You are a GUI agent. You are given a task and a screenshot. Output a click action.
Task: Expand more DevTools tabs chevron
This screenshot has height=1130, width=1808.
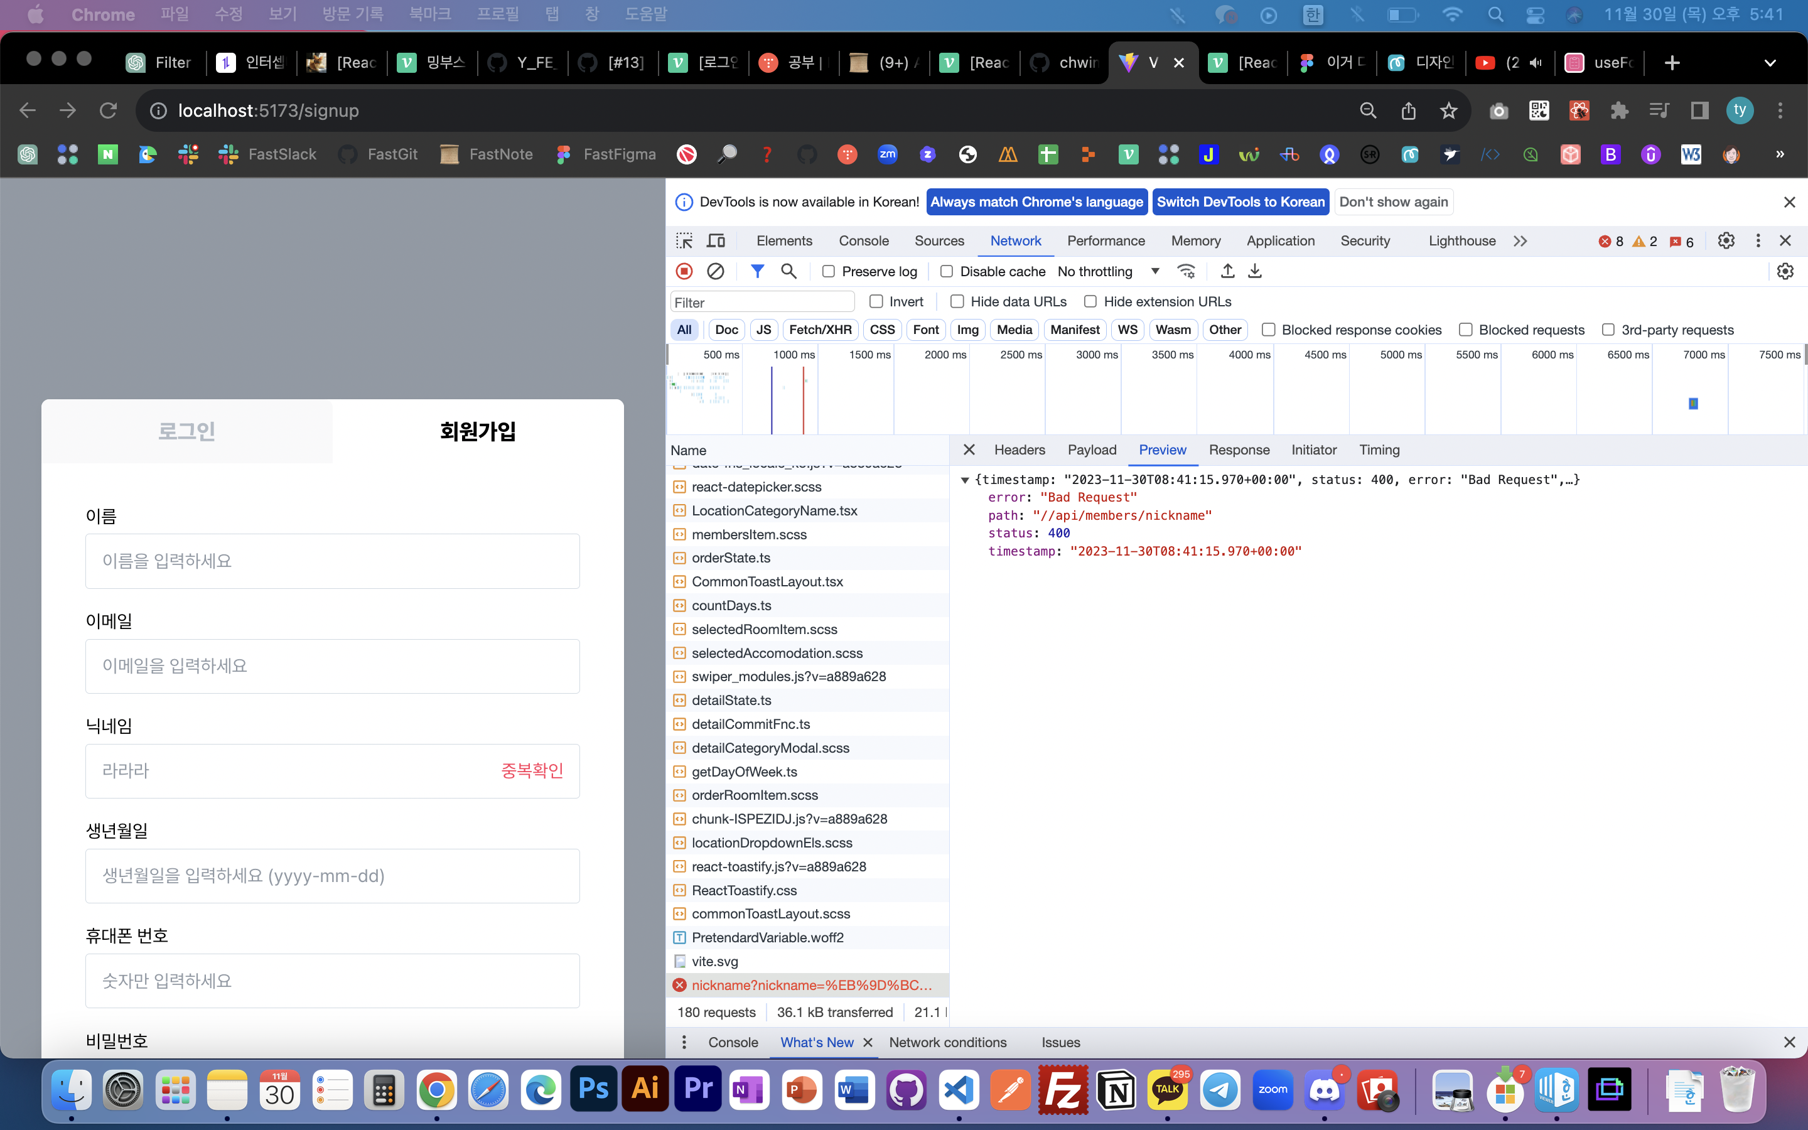(1520, 240)
